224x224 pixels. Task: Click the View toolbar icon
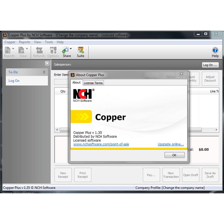click(x=22, y=50)
